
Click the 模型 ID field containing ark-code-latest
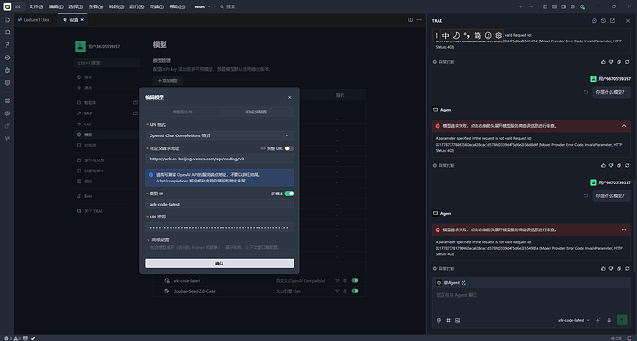click(220, 205)
